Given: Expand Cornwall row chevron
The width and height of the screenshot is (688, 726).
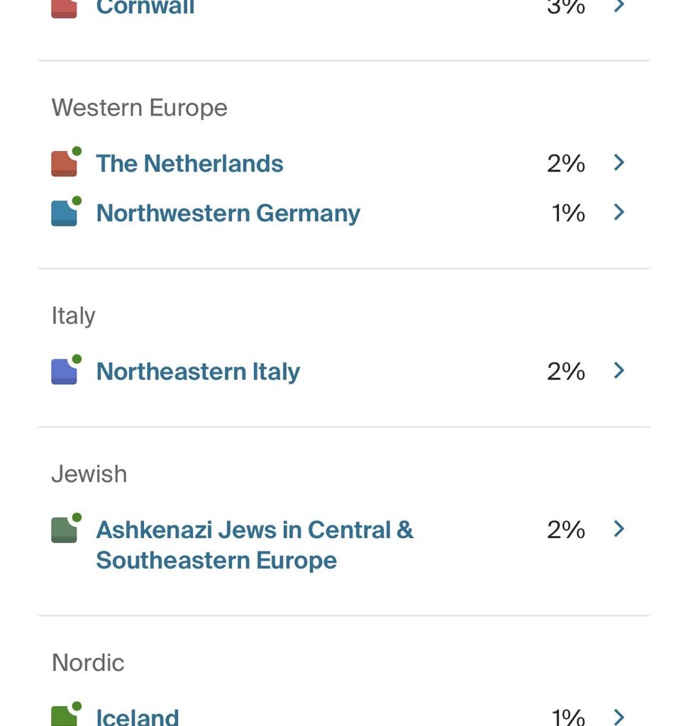Looking at the screenshot, I should pos(619,6).
